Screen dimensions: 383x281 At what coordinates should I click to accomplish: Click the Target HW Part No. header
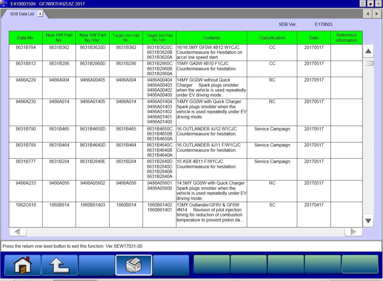126,38
